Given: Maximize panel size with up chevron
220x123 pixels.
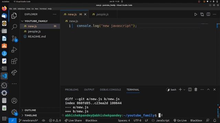Looking at the screenshot, I should [208, 90].
